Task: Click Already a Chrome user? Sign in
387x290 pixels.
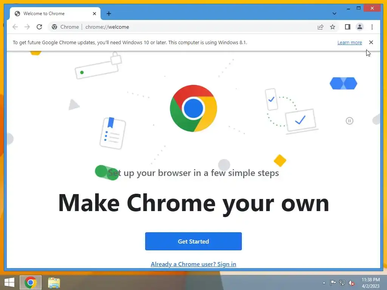Action: 193,264
